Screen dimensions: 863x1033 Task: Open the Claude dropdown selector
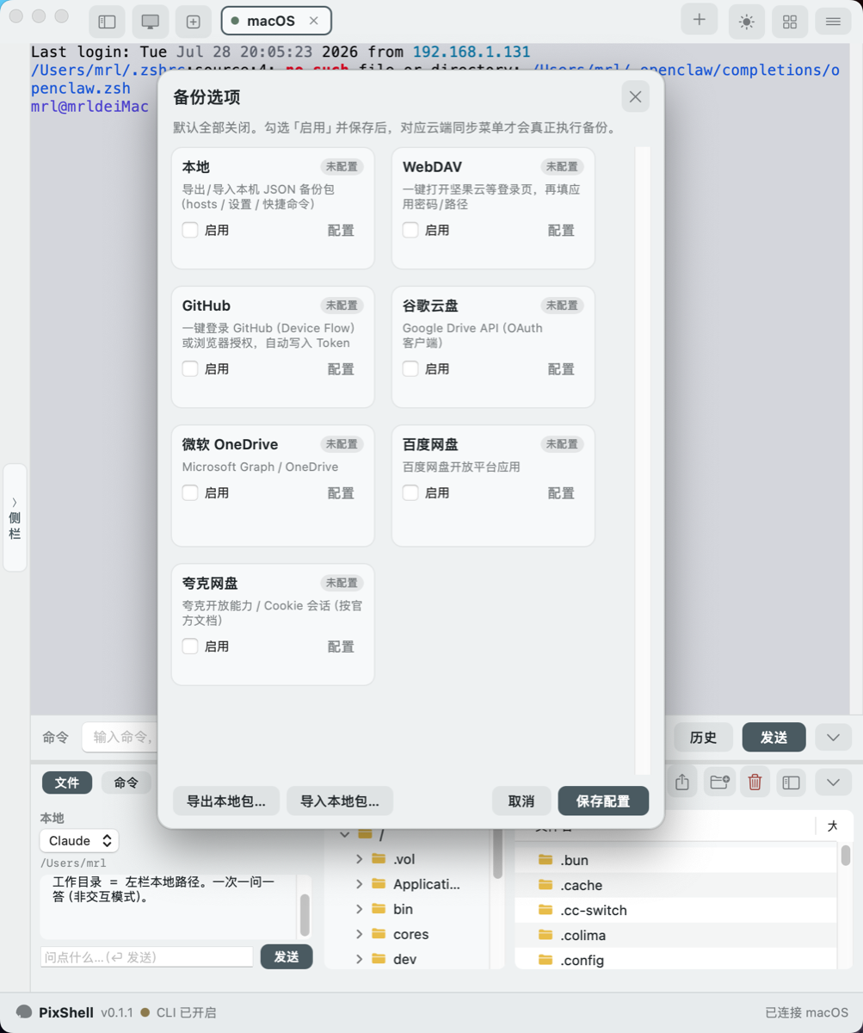(79, 840)
